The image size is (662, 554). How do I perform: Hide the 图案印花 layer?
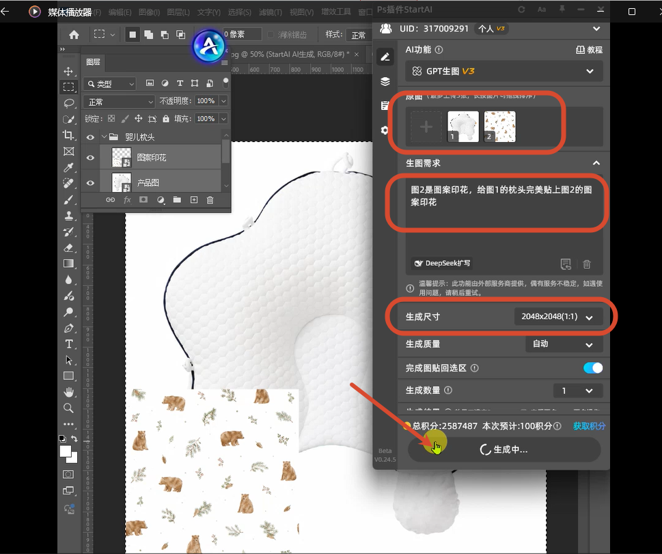pos(90,158)
